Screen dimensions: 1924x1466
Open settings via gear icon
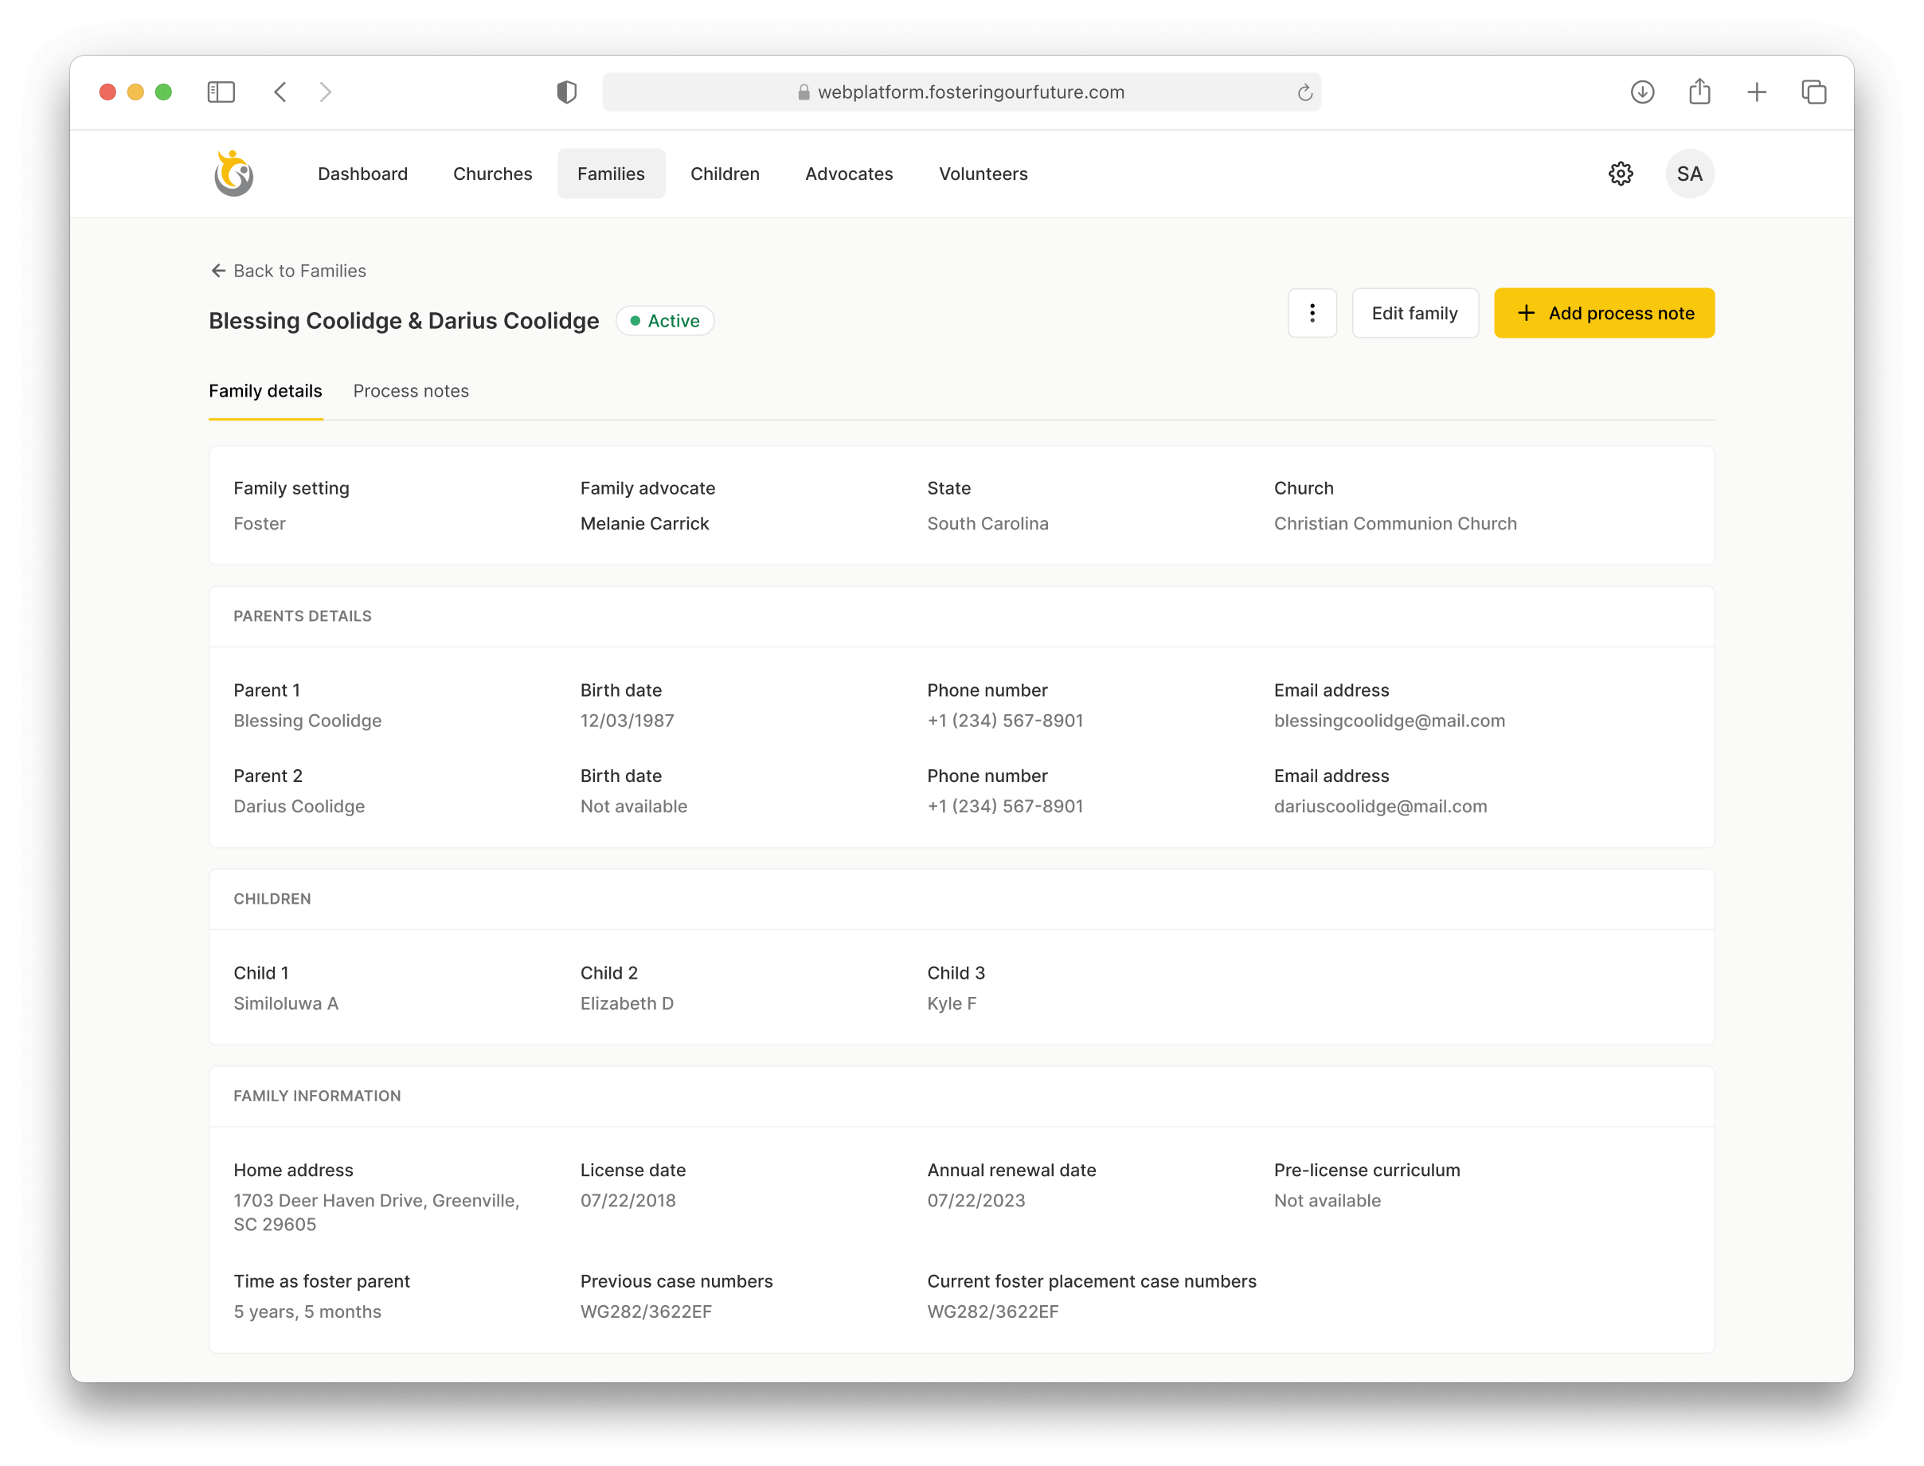1621,174
